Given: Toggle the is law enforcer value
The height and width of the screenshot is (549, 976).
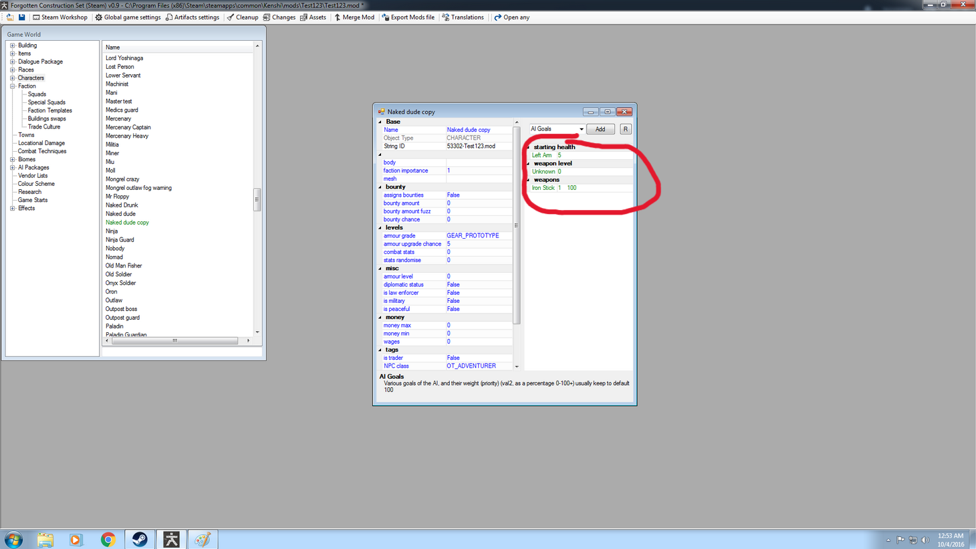Looking at the screenshot, I should [x=479, y=293].
